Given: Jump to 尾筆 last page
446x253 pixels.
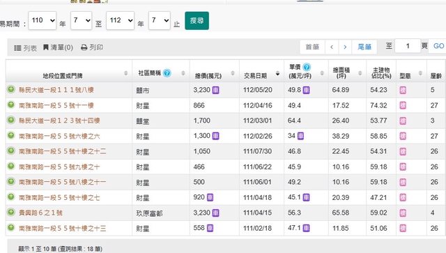Looking at the screenshot, I should tap(364, 47).
